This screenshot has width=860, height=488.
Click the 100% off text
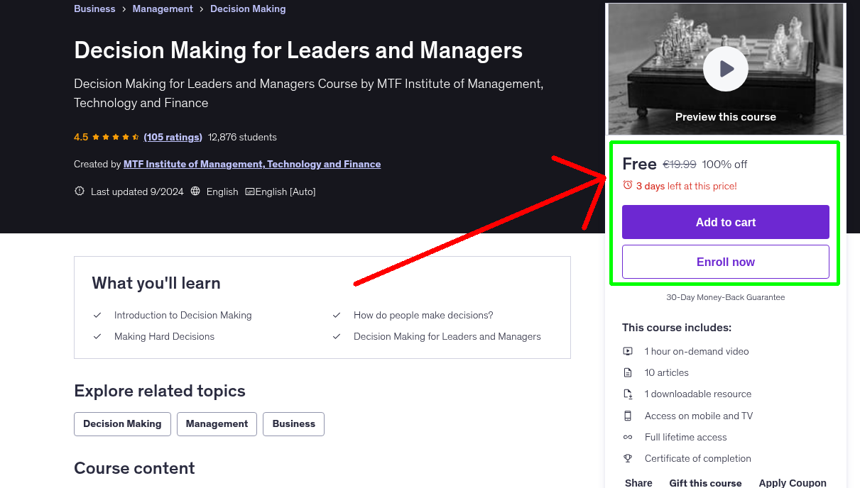click(724, 165)
